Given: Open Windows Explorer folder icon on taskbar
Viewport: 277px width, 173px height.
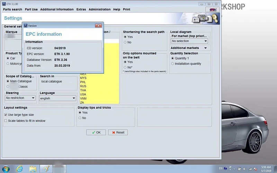Looking at the screenshot, I should (33, 169).
